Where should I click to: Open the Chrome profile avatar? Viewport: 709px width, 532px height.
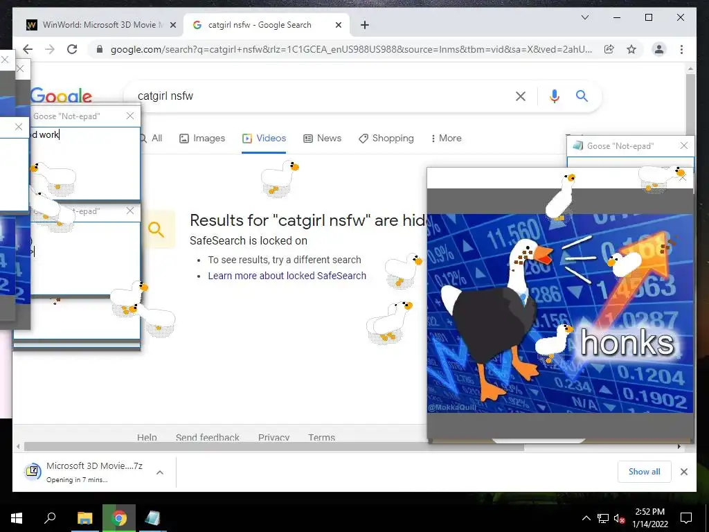click(659, 49)
